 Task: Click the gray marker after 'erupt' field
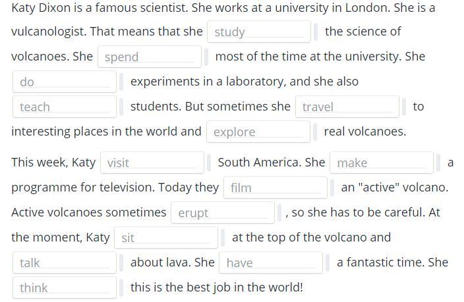pos(279,213)
